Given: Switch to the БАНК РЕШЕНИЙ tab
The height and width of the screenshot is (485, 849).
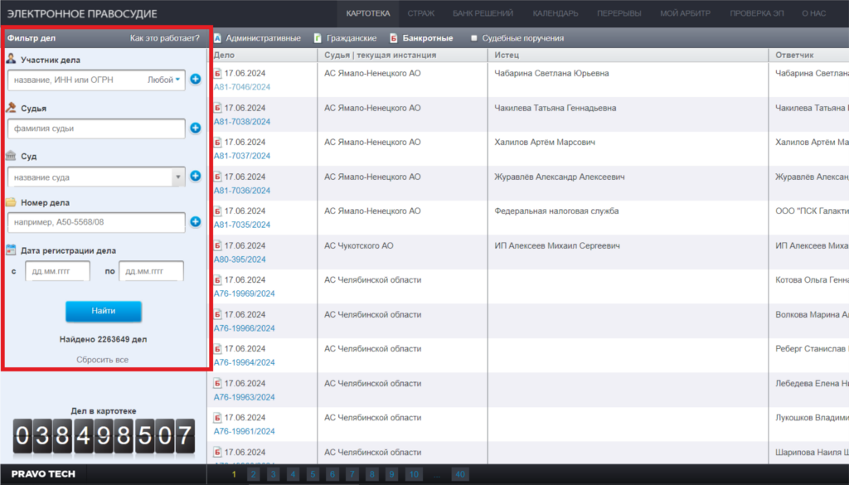Looking at the screenshot, I should tap(483, 13).
